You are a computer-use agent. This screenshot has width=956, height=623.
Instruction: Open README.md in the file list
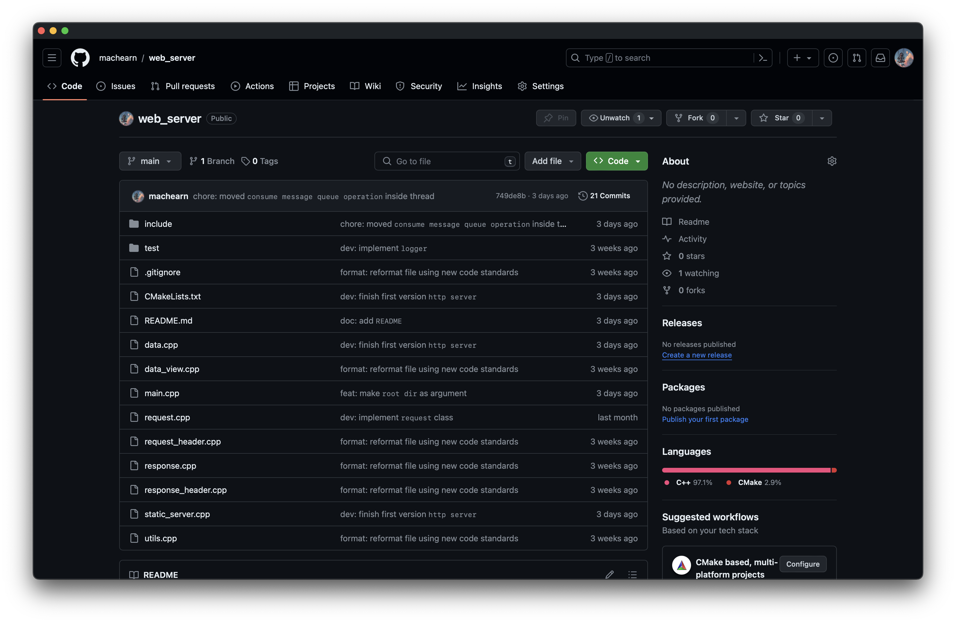168,321
